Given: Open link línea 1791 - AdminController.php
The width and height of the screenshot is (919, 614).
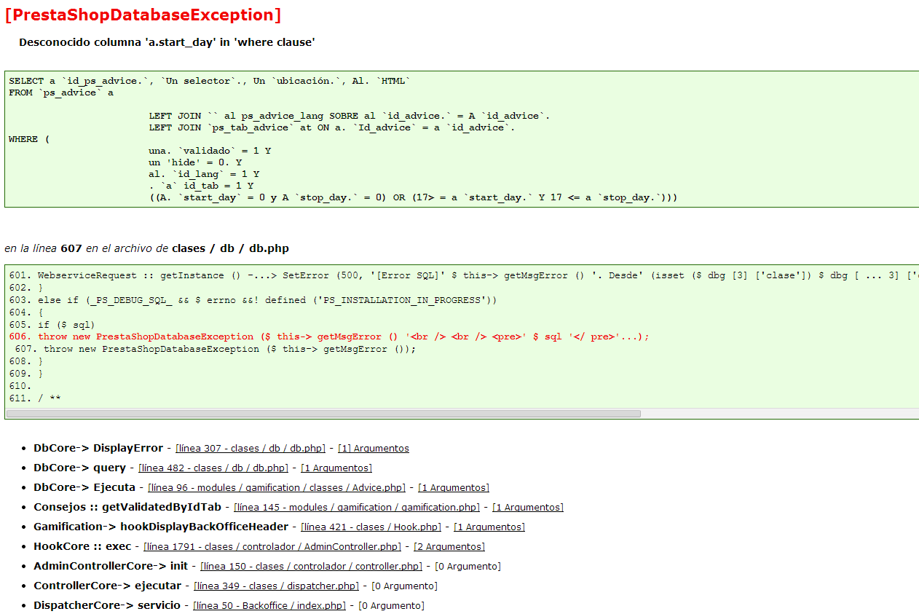Looking at the screenshot, I should (272, 547).
